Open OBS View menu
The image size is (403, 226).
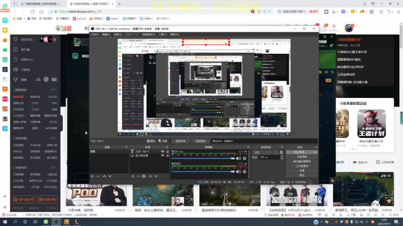coord(118,34)
